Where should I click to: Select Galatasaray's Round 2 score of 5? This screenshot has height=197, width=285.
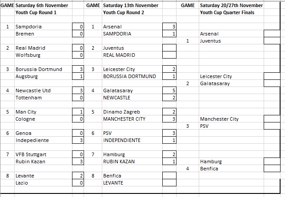[170, 91]
